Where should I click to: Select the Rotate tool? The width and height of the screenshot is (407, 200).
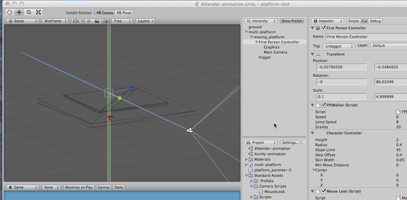pos(29,12)
